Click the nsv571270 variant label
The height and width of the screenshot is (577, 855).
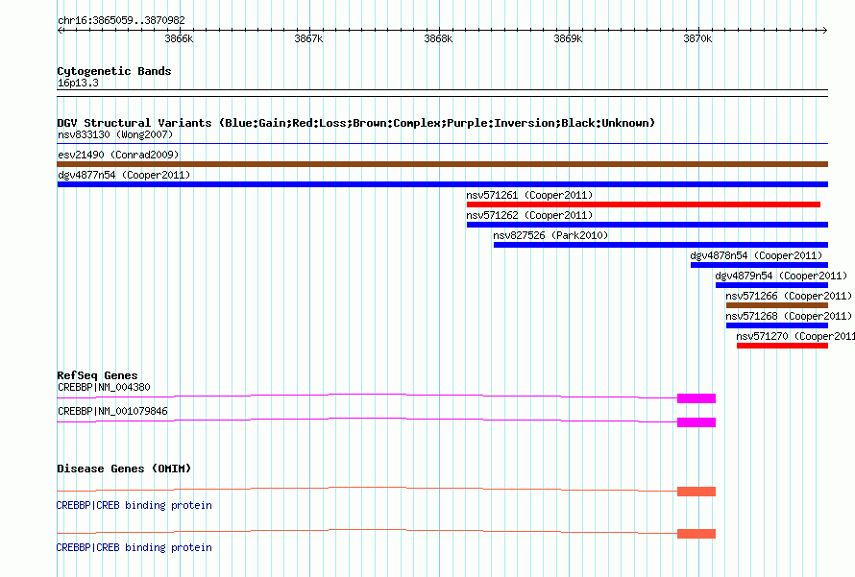pos(795,336)
